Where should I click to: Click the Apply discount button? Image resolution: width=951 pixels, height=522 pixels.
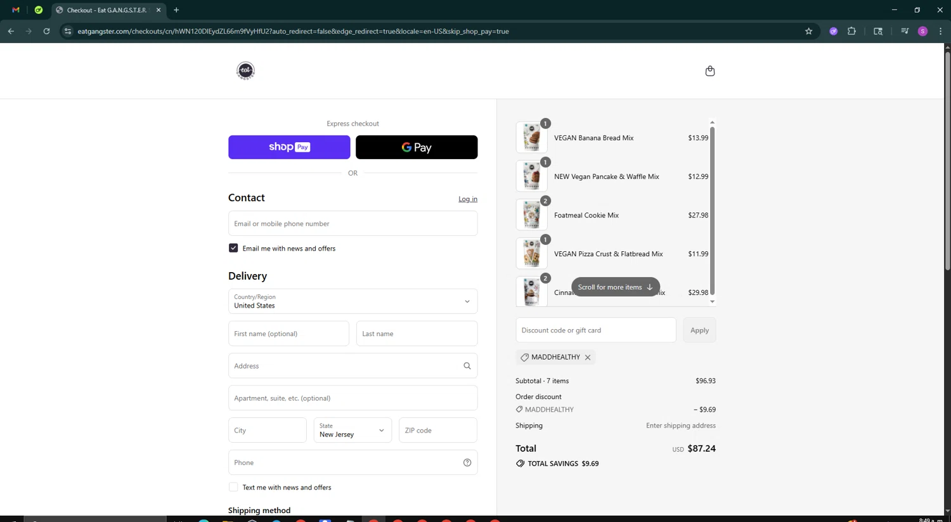tap(699, 330)
